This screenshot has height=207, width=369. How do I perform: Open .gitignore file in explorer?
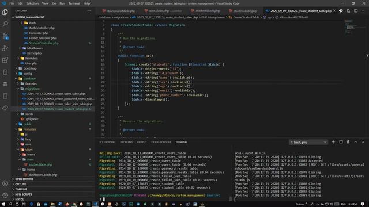(x=32, y=119)
